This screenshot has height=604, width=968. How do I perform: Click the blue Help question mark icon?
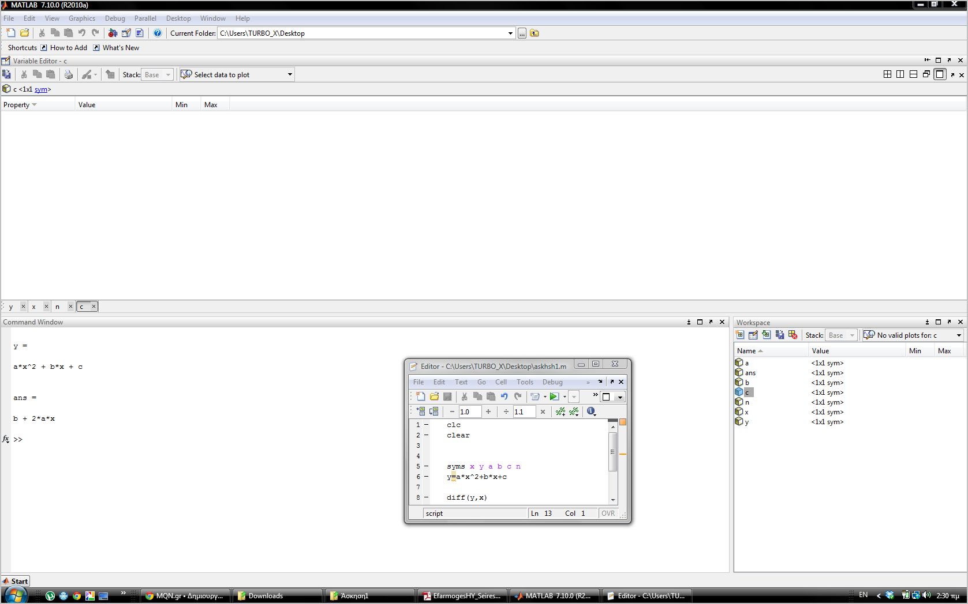point(157,33)
